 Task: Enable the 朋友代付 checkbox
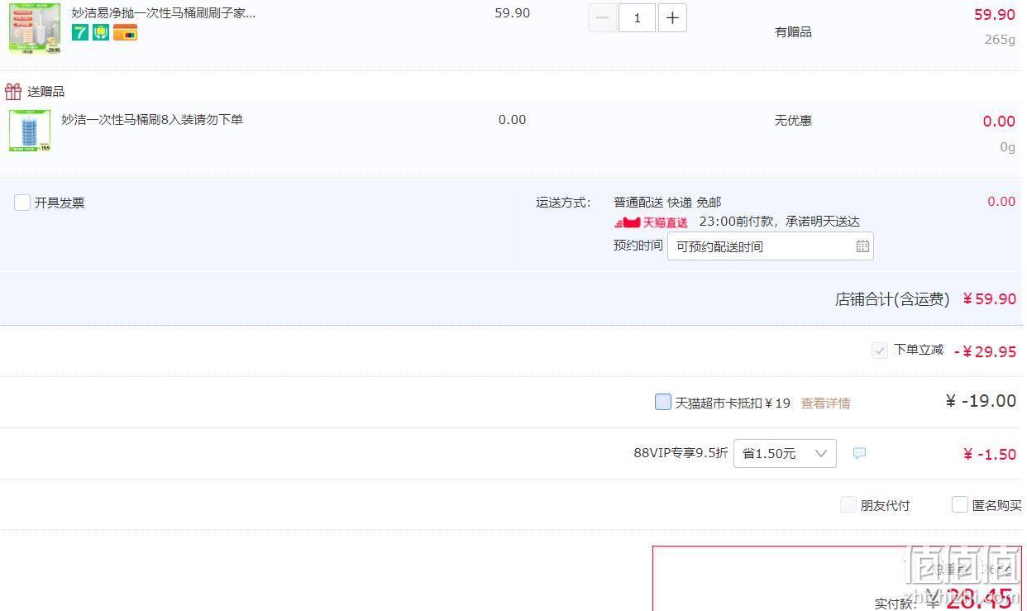point(848,504)
